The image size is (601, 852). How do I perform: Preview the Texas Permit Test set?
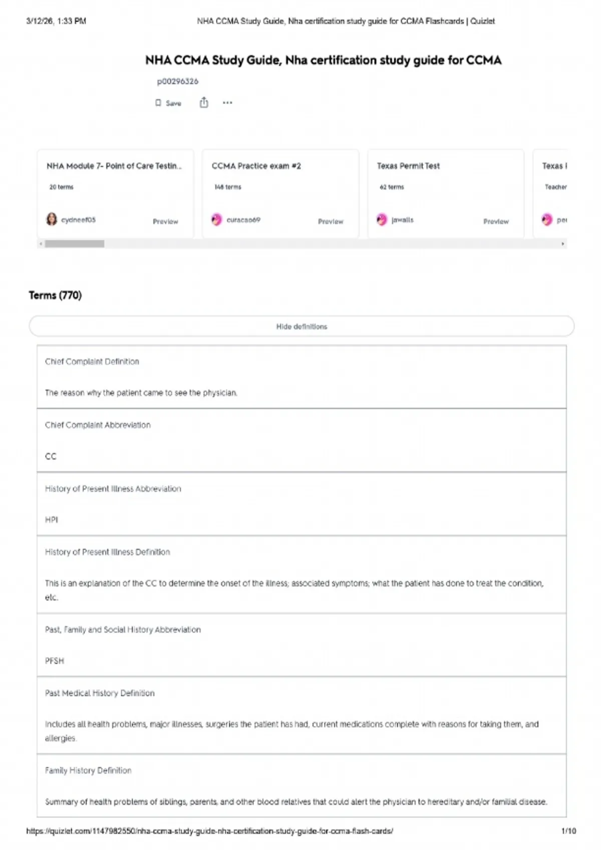(x=496, y=221)
